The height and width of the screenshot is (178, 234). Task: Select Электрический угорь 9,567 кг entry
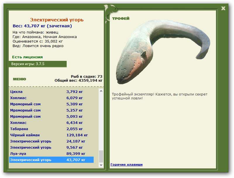pyautogui.click(x=51, y=148)
